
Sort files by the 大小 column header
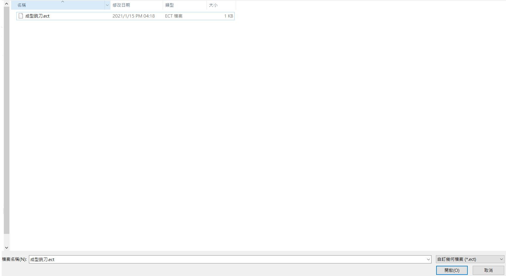221,5
